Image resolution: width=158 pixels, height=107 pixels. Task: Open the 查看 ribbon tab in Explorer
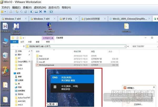point(37,42)
